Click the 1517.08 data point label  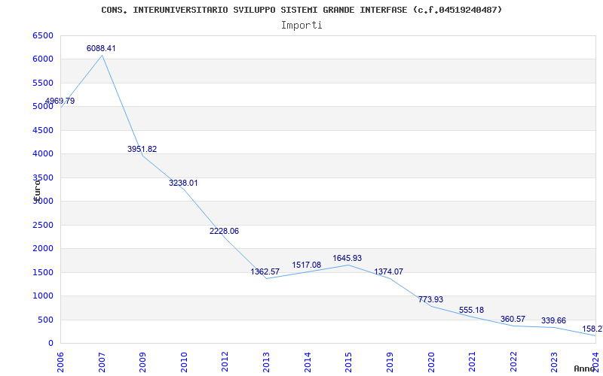tap(307, 265)
